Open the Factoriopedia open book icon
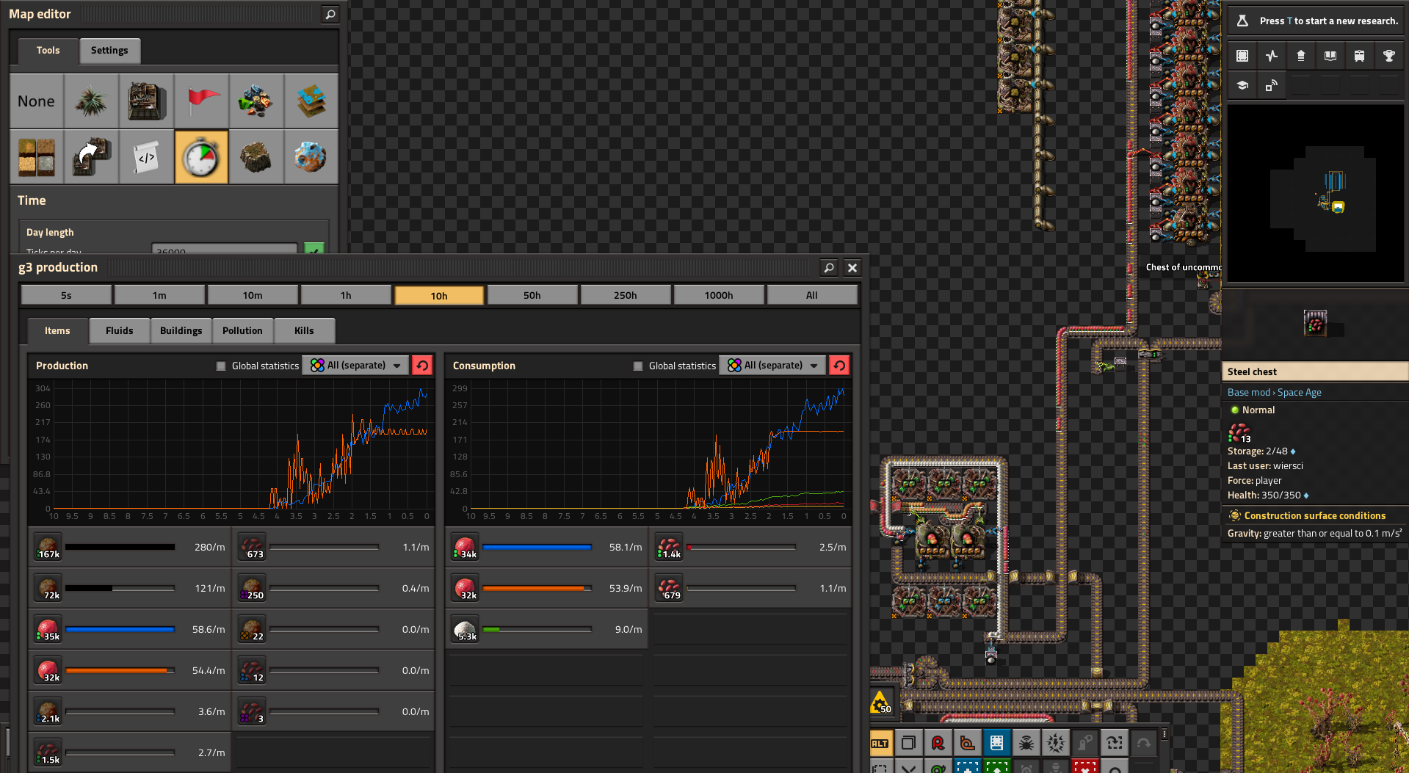Viewport: 1409px width, 773px height. (1330, 56)
